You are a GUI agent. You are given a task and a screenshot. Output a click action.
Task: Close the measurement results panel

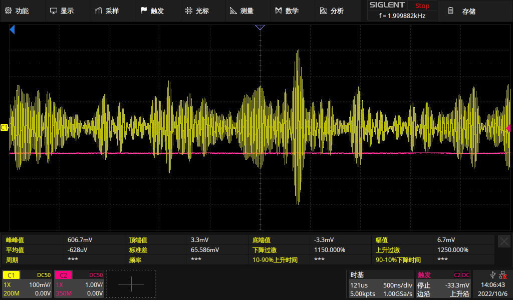[504, 241]
